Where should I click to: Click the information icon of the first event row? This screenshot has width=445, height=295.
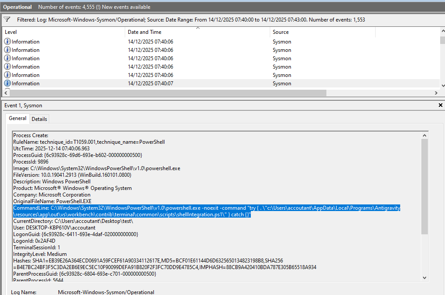pos(7,41)
